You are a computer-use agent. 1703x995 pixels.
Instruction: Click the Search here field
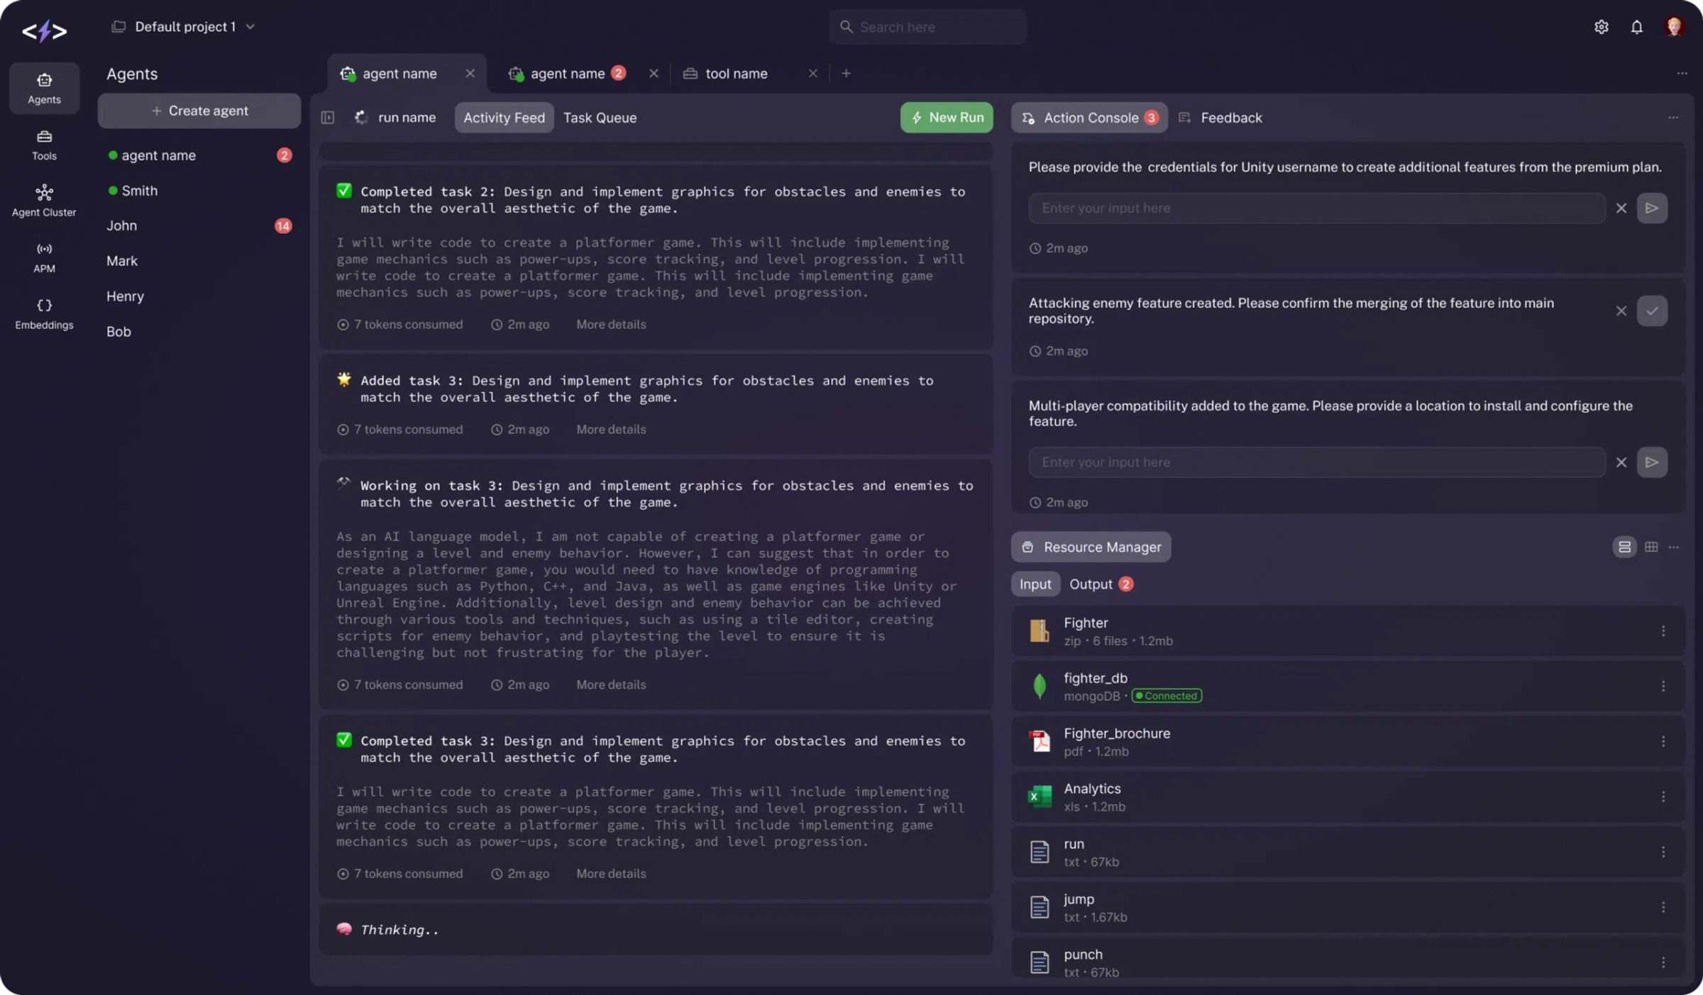coord(927,26)
